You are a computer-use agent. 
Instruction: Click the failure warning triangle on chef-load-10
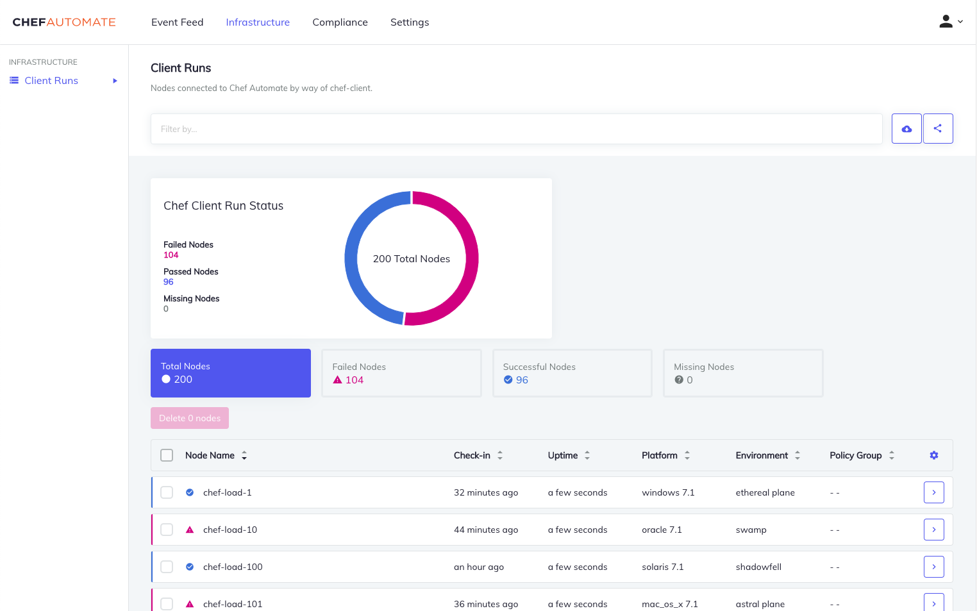[x=189, y=529]
